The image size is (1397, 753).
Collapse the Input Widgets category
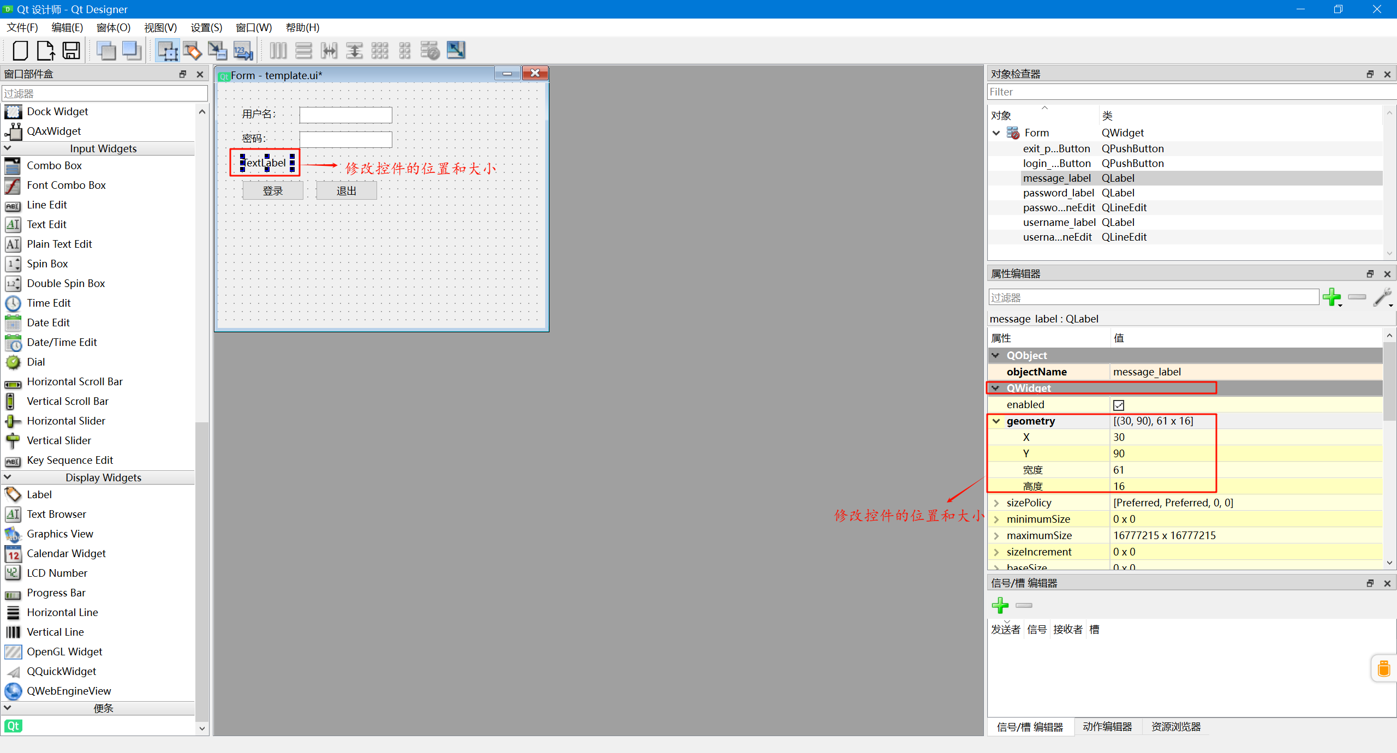[8, 148]
